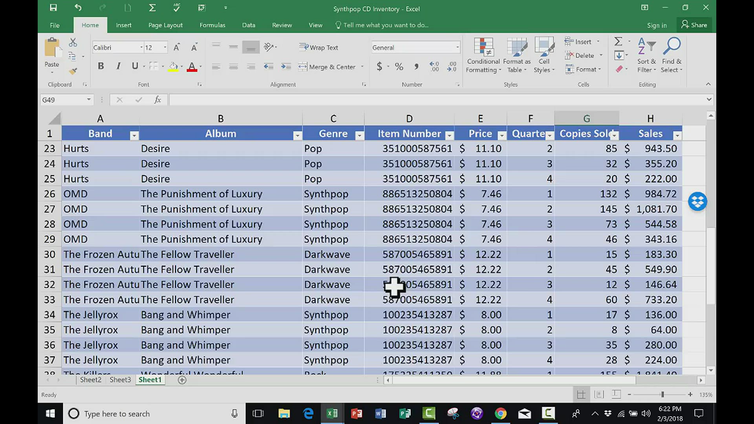754x424 pixels.
Task: Open Genre column filter dropdown
Action: (x=359, y=135)
